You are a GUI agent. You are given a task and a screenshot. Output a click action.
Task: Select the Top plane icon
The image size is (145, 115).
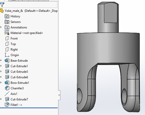tap(7, 44)
